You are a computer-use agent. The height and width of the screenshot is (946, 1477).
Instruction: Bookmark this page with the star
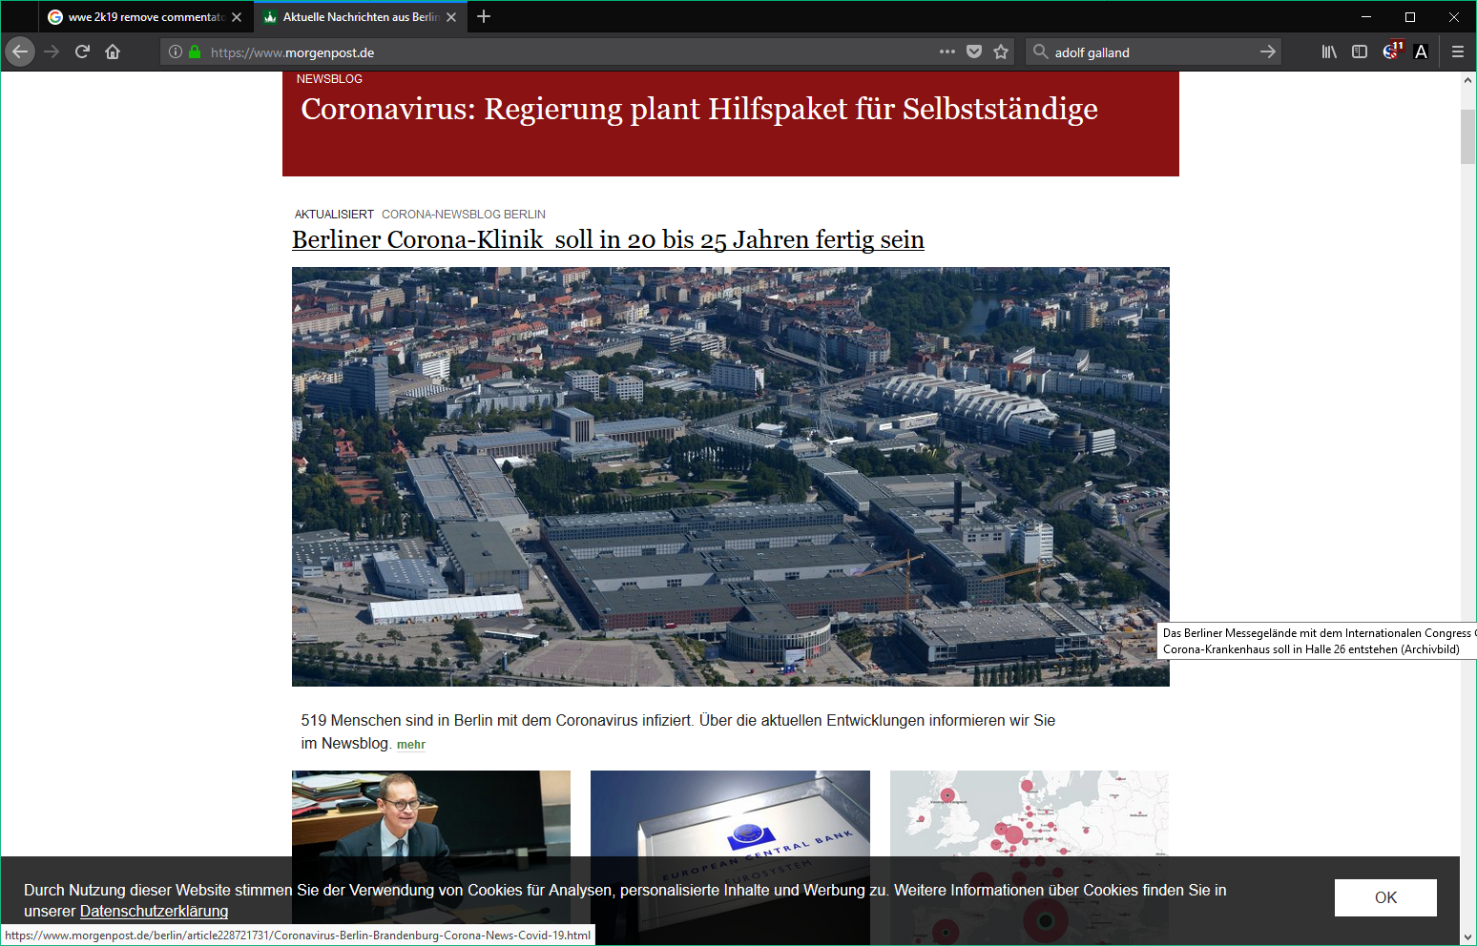(x=1001, y=51)
